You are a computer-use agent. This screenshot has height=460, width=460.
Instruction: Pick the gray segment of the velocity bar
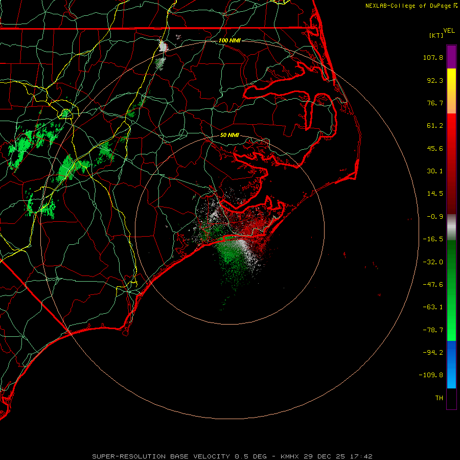[x=451, y=227]
